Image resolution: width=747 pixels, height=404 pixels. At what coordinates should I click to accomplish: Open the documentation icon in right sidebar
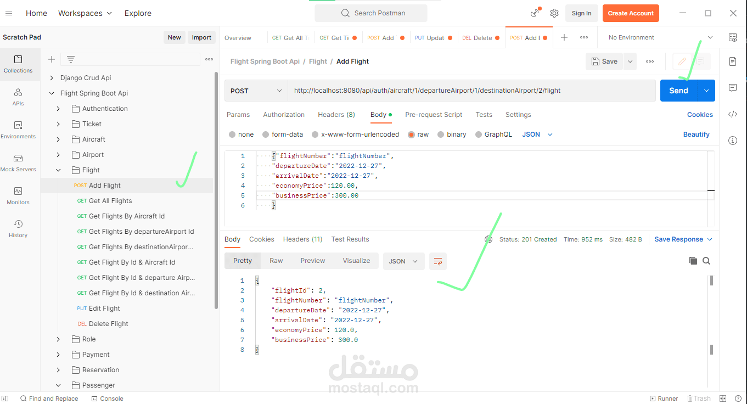(x=733, y=61)
